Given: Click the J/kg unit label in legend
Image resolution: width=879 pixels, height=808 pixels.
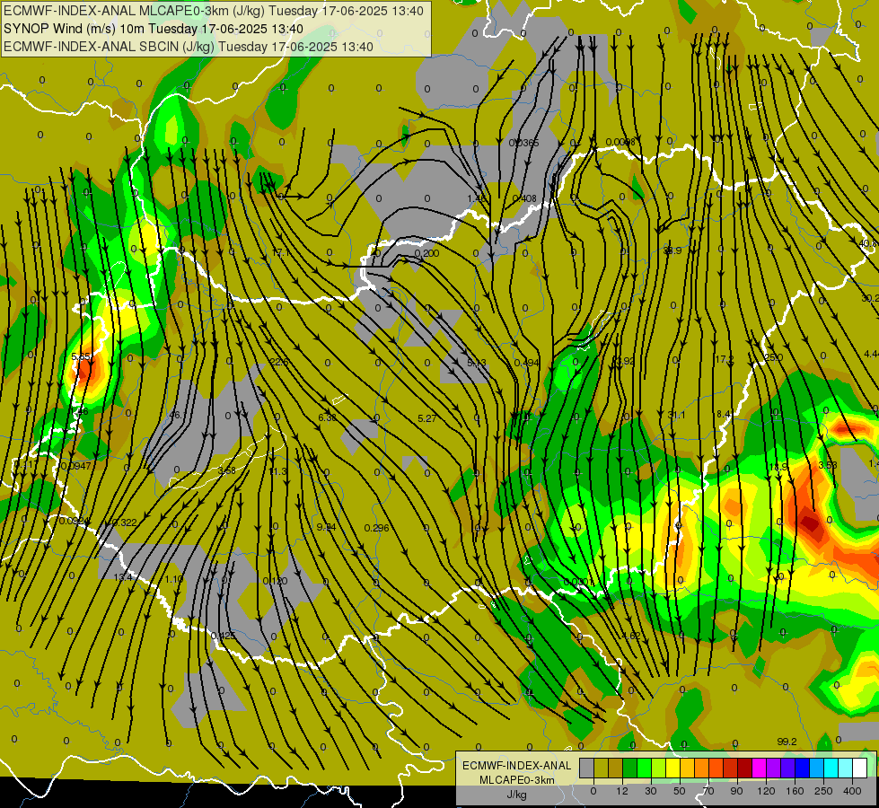Looking at the screenshot, I should point(516,795).
